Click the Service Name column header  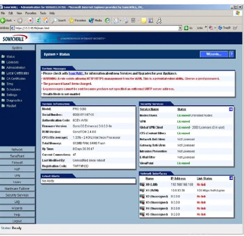(x=149, y=109)
